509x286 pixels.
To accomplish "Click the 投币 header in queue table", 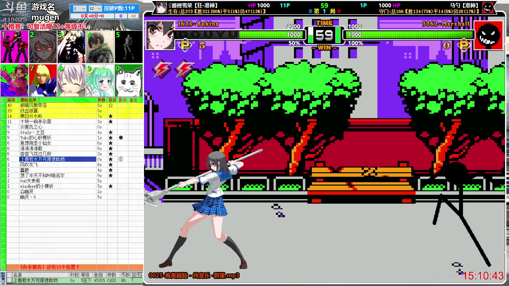I will point(123,100).
